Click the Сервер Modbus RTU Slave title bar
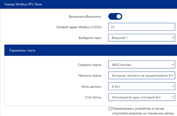Image resolution: width=177 pixels, height=116 pixels. coord(89,4)
